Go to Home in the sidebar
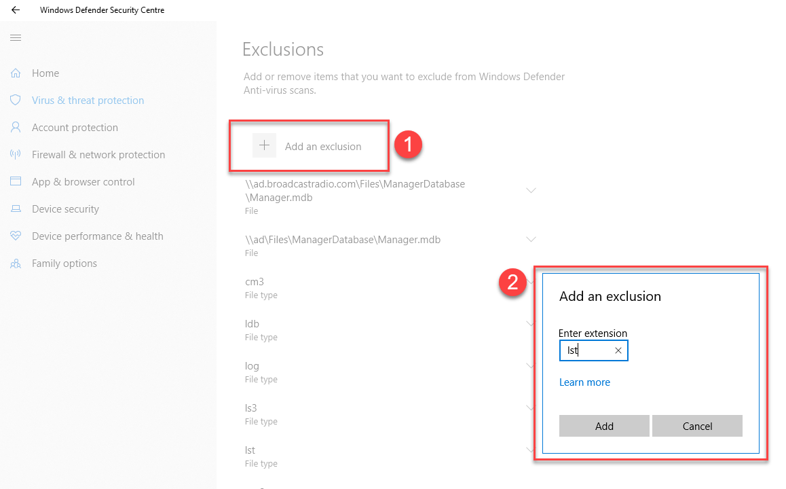Screen dimensions: 786x489 tap(45, 73)
